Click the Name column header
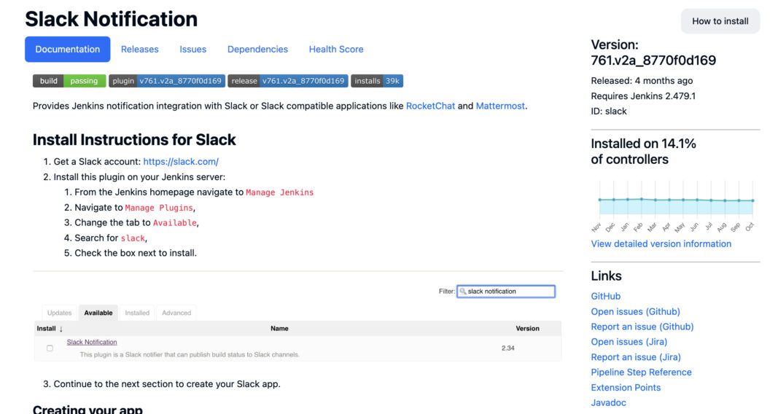Screen dimensions: 770x414 point(279,329)
